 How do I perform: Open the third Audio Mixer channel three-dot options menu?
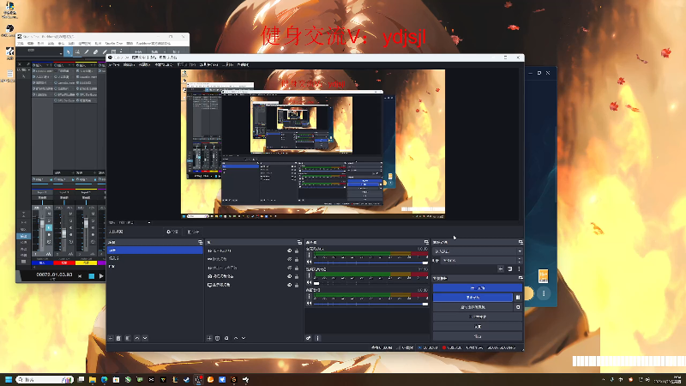pos(310,296)
